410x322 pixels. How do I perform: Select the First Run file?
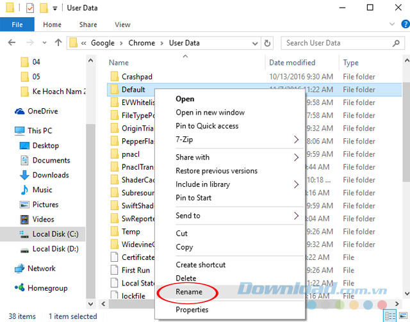[135, 270]
